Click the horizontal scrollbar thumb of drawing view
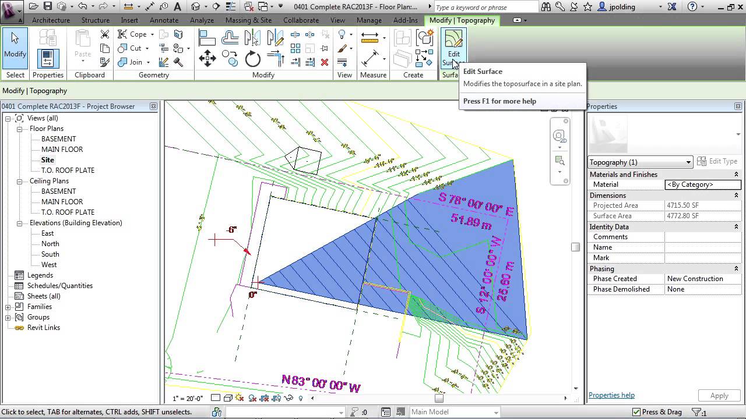 (439, 399)
